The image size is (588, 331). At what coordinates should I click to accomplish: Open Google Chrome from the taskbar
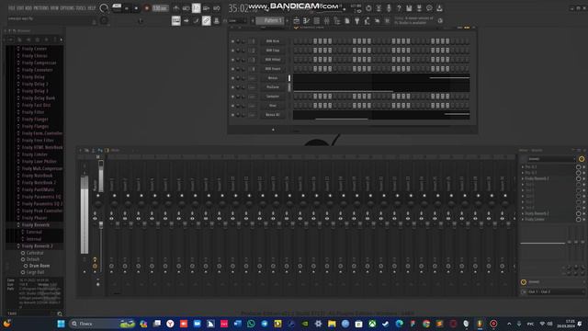426,324
